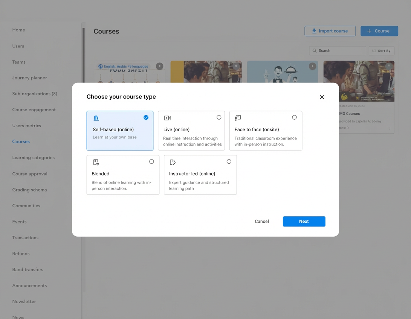Select the Blended radio button

coord(151,162)
